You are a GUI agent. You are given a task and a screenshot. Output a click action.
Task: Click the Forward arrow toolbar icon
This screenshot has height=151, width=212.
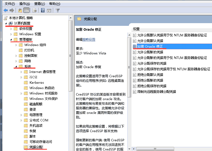coord(12,10)
